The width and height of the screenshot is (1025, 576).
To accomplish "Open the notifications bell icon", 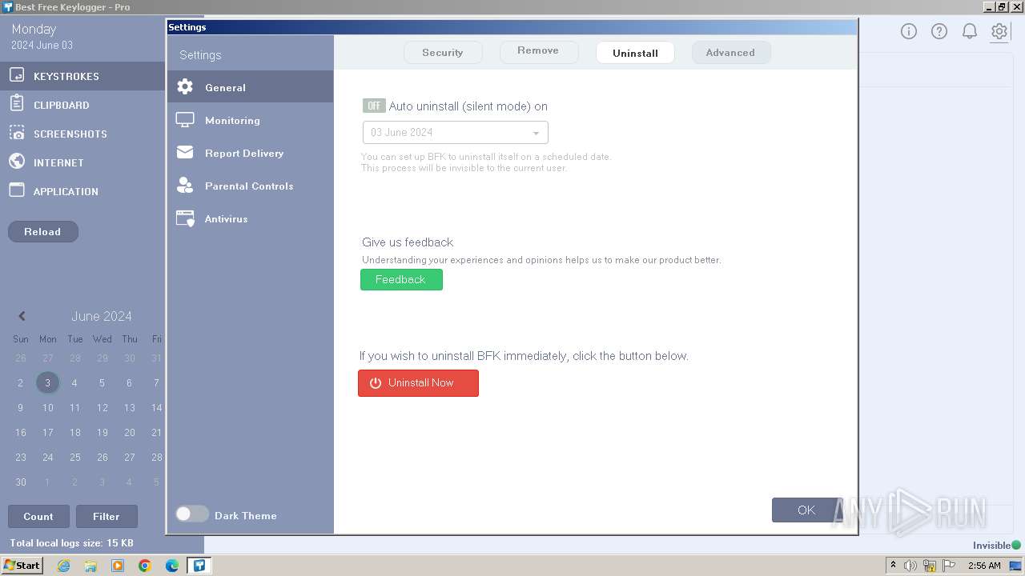I will tap(970, 31).
